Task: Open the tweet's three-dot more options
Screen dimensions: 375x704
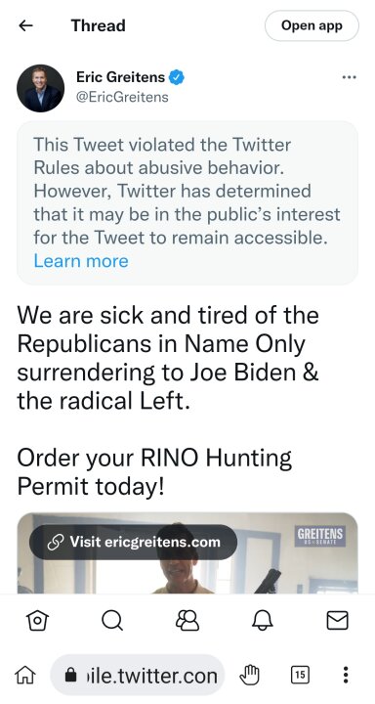Action: pyautogui.click(x=349, y=77)
